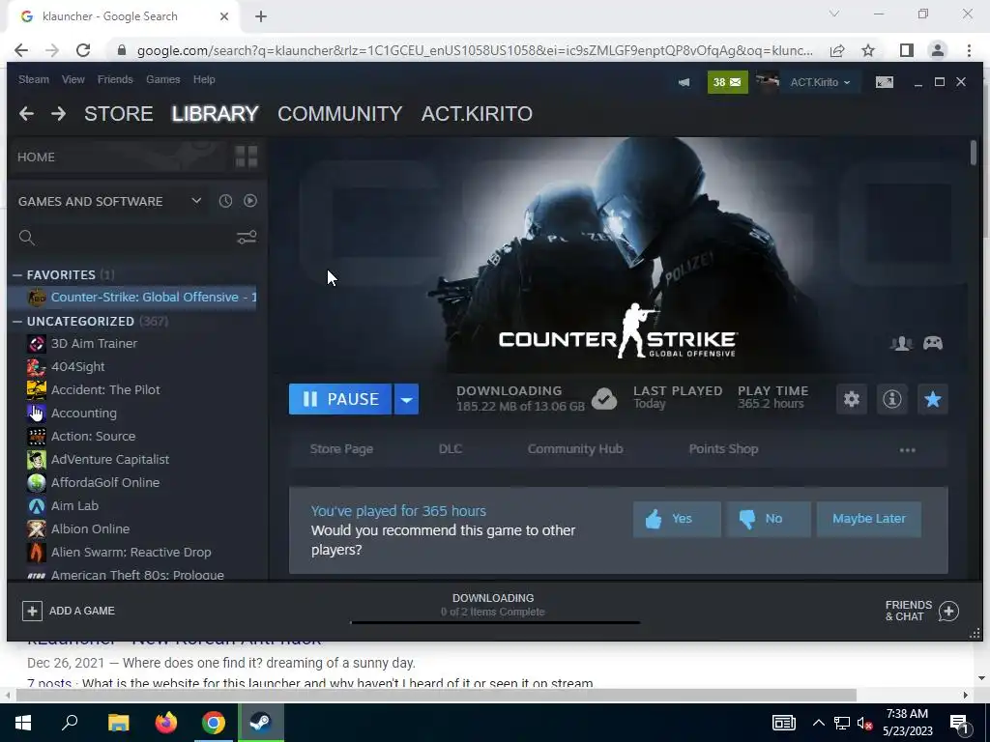Click the Steam forward navigation arrow
The width and height of the screenshot is (990, 742).
pos(58,114)
